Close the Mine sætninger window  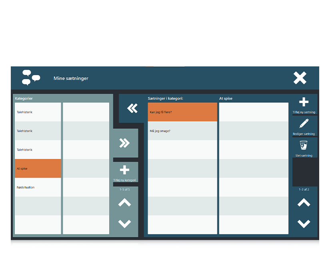300,78
